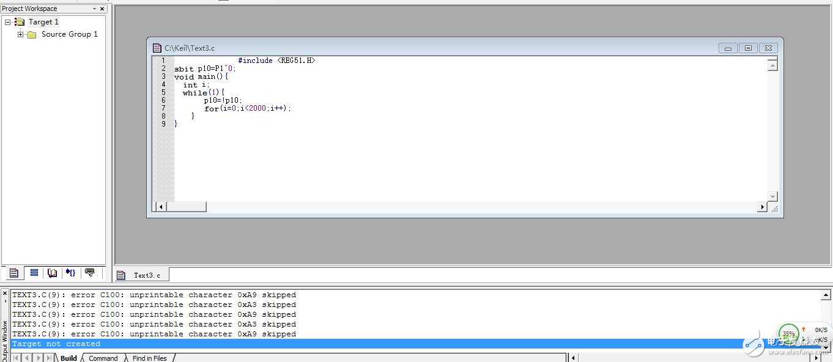Click the Source Group 1 folder icon
Viewport: 833px width, 362px height.
32,34
